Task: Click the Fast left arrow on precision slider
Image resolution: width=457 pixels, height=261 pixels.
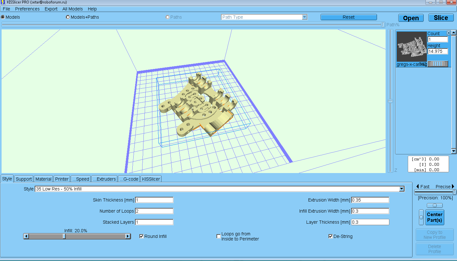Action: [418, 186]
